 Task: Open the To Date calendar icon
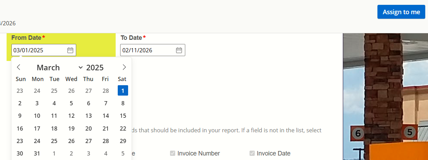179,50
